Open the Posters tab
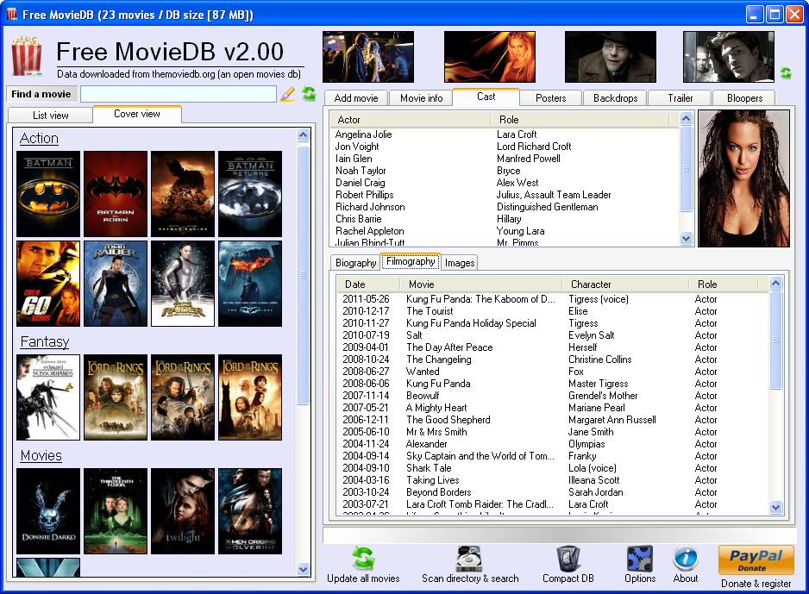 pos(550,98)
